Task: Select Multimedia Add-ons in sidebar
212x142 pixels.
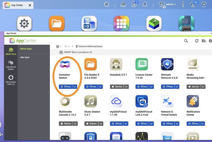Action: click(11, 80)
